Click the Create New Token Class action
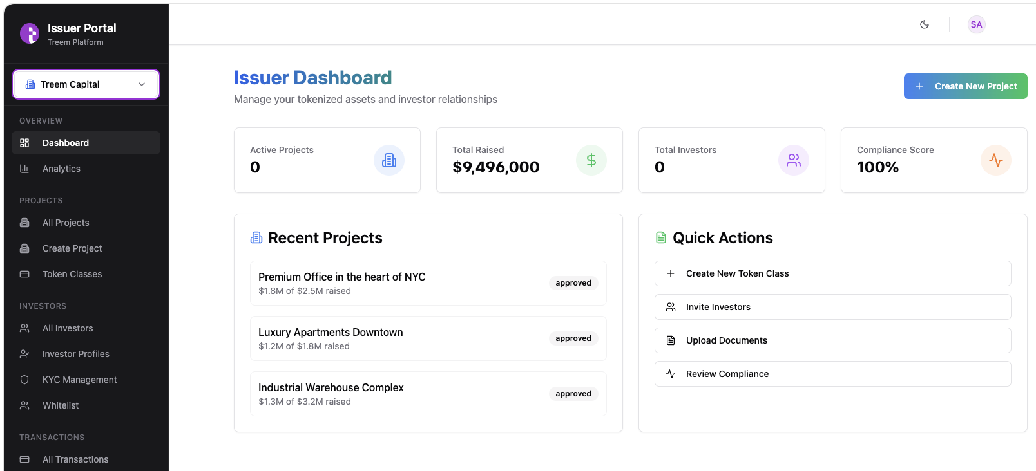The image size is (1036, 471). (832, 273)
